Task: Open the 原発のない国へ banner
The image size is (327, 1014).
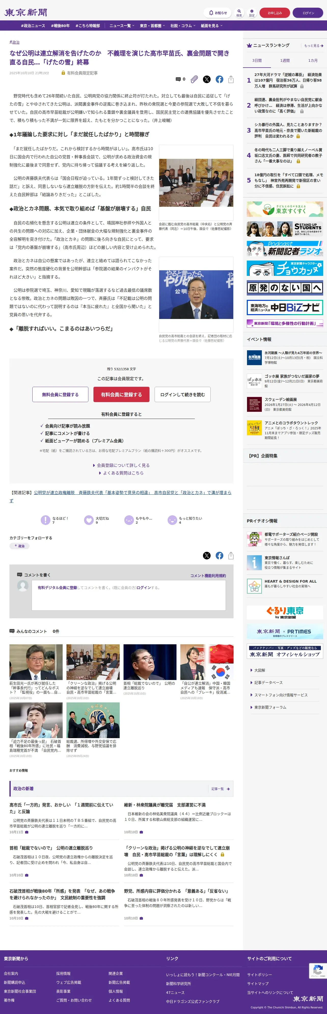Action: [285, 288]
